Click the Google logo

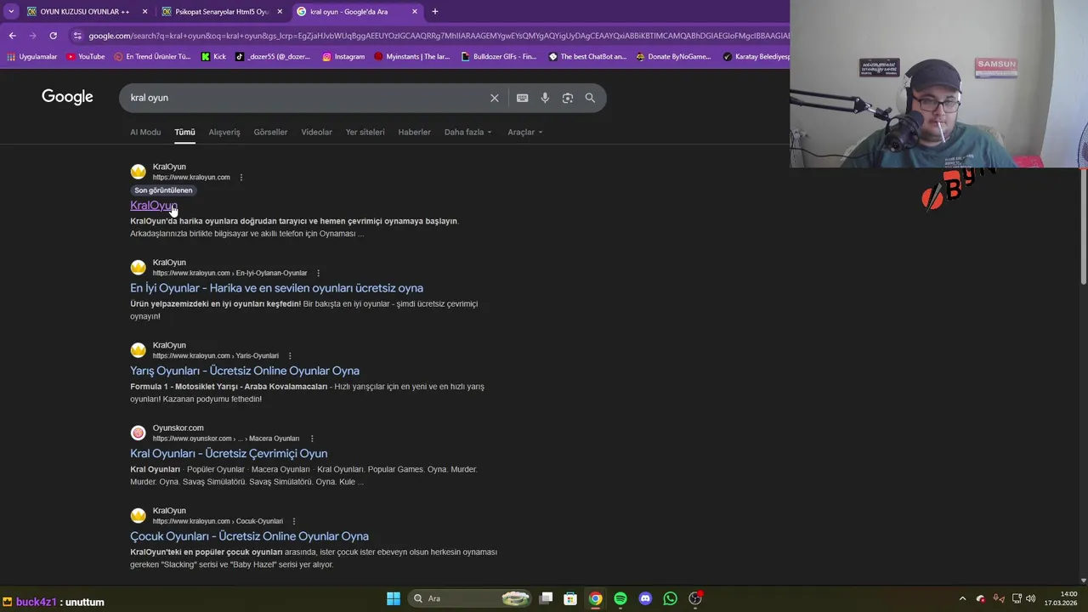(x=67, y=97)
